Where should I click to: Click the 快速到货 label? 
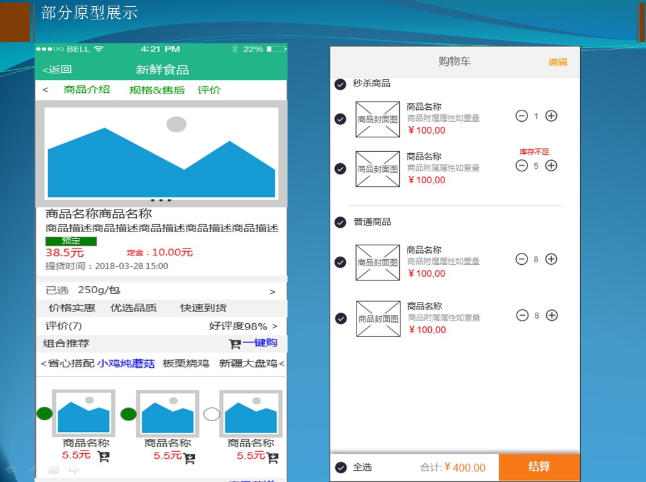pyautogui.click(x=203, y=308)
